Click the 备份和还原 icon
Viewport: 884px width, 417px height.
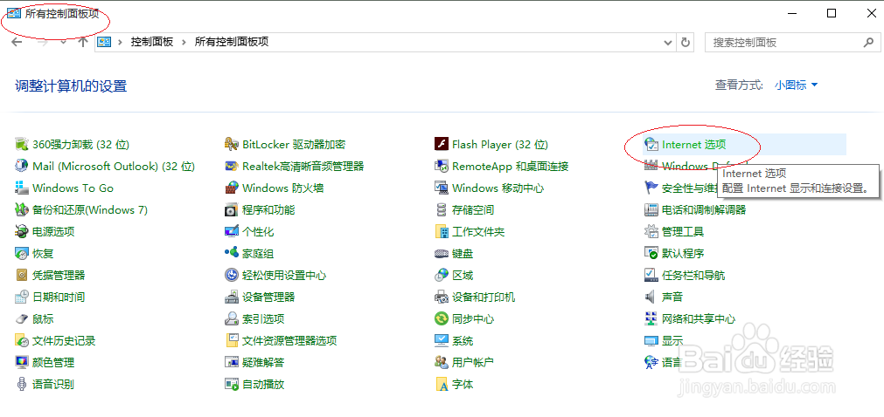tap(22, 210)
